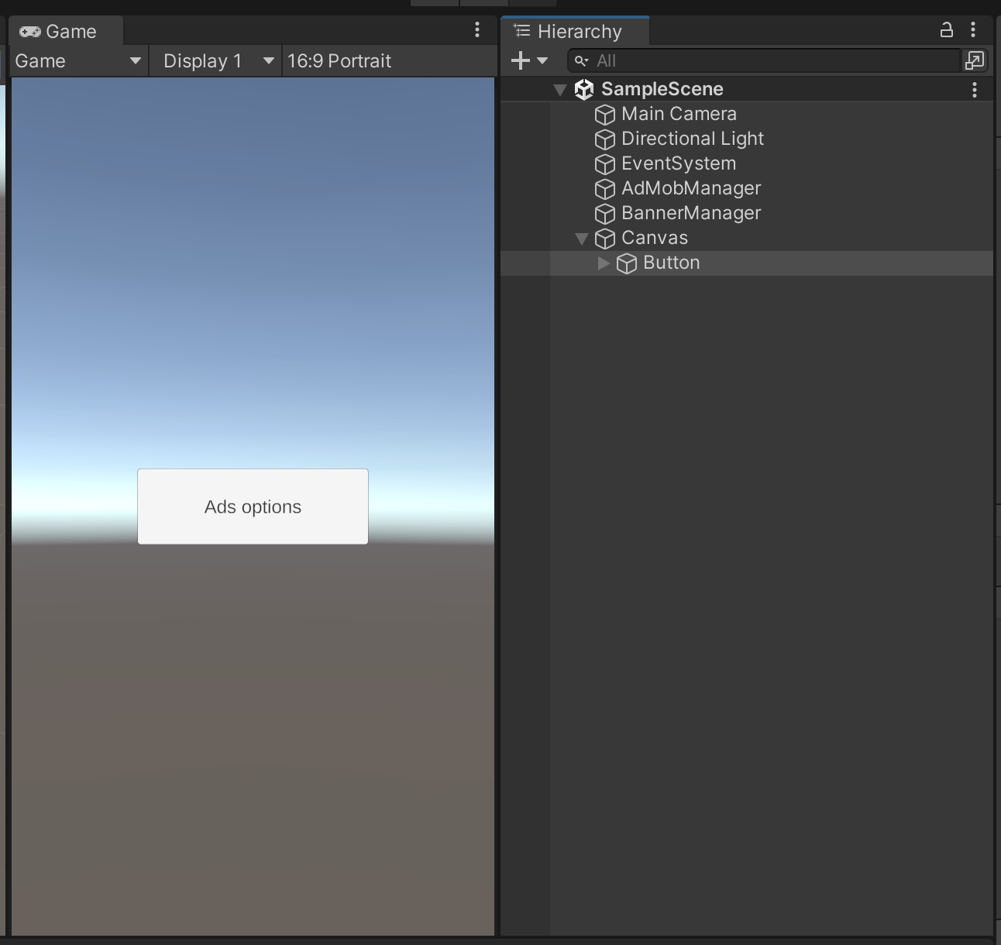Click the SampleScene scene row

[x=747, y=89]
